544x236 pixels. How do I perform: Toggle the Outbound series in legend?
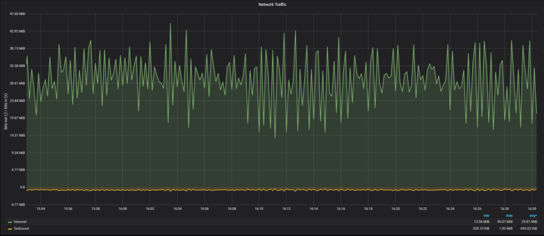click(21, 229)
